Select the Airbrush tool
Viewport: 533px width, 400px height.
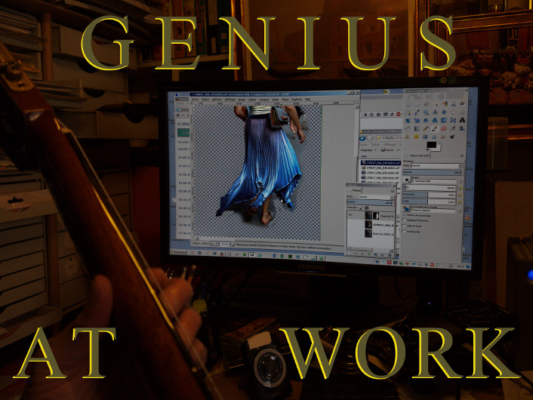(x=453, y=128)
